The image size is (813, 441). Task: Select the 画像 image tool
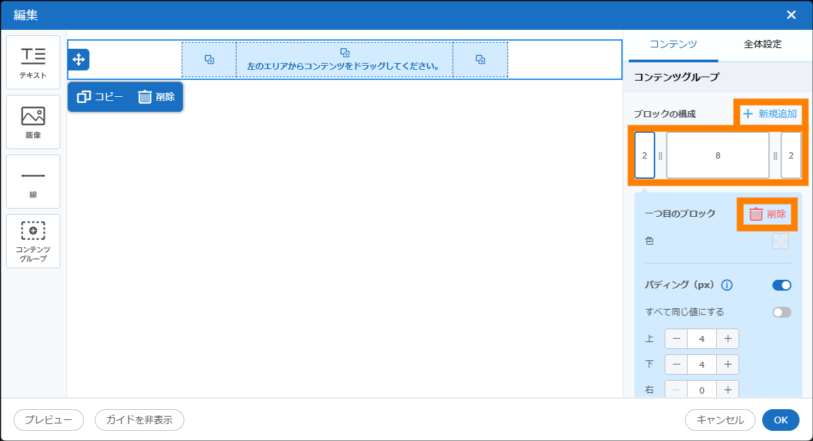click(33, 122)
